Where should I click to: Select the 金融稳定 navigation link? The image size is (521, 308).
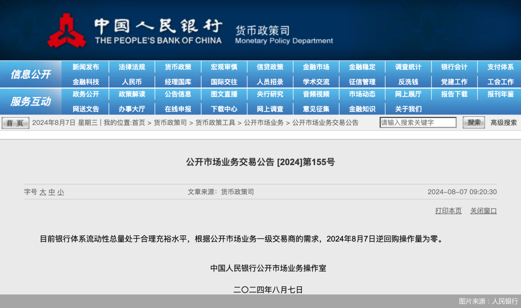pos(362,67)
